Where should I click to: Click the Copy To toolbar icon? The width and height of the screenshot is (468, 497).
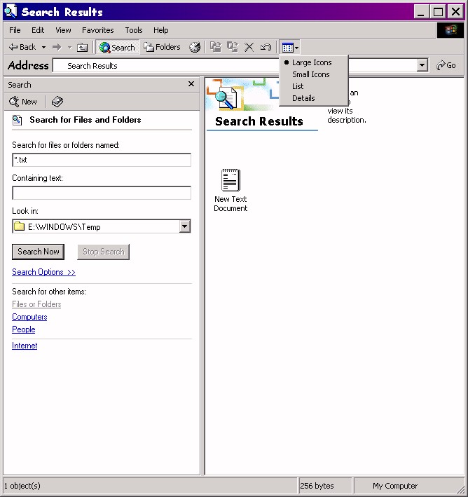(233, 47)
